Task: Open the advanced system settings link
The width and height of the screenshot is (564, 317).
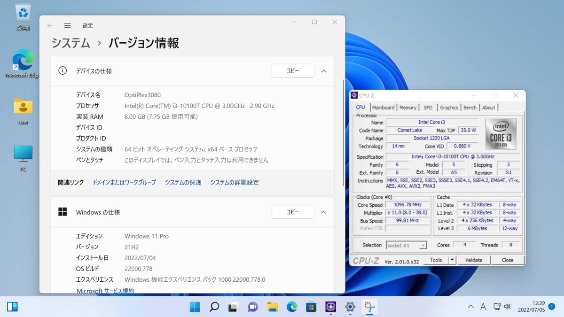Action: click(x=235, y=182)
